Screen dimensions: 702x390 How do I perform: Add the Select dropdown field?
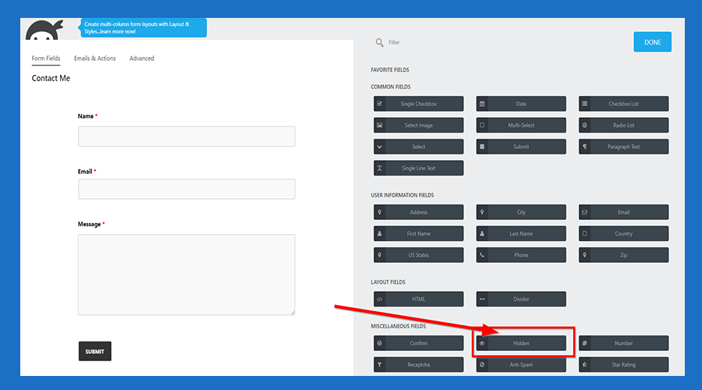click(x=418, y=147)
